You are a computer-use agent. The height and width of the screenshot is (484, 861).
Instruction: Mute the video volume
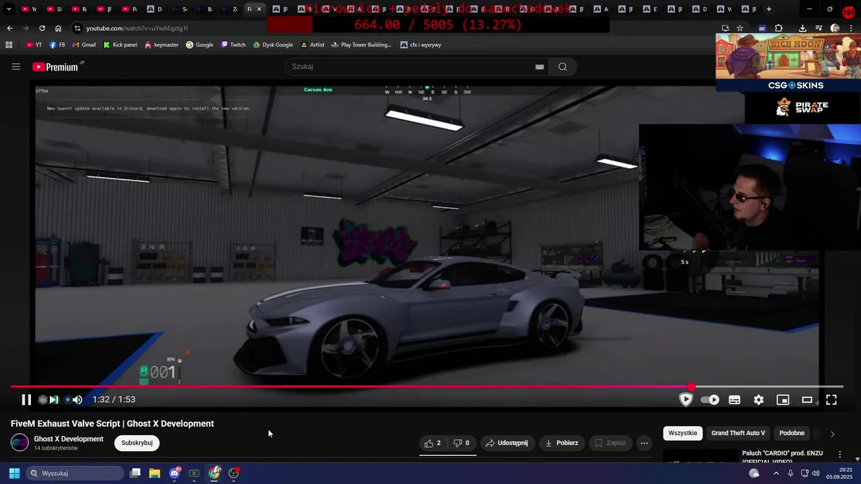[77, 399]
